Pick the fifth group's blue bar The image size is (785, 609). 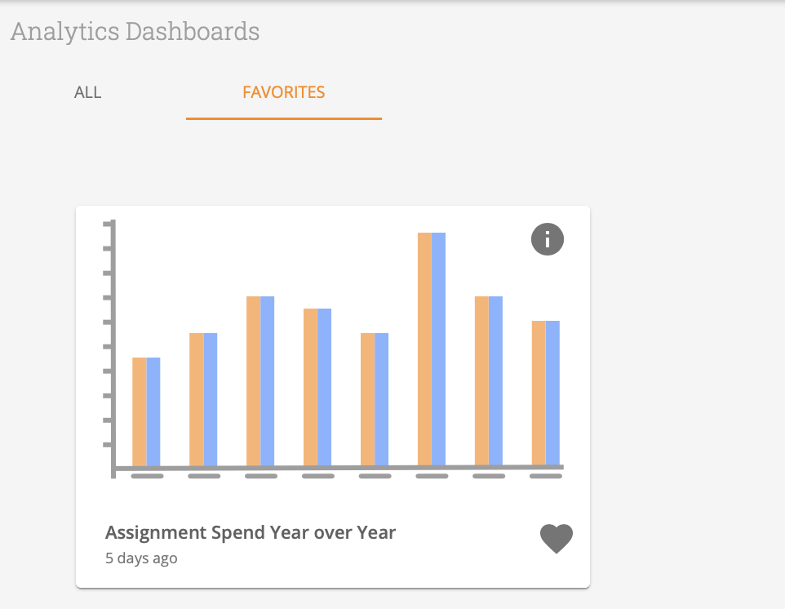pyautogui.click(x=382, y=399)
